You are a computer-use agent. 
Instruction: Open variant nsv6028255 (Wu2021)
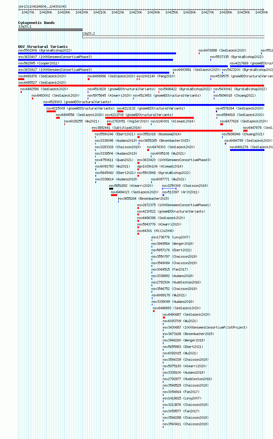click(65, 124)
